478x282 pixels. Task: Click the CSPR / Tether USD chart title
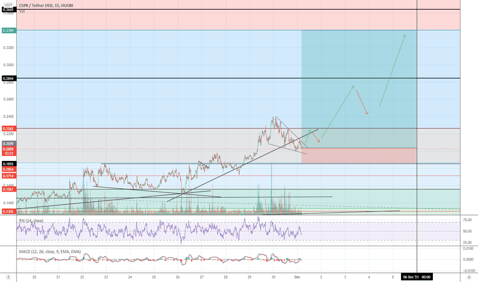[46, 6]
